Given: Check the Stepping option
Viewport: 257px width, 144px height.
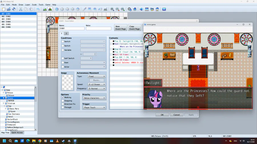Looking at the screenshot, I should point(63,101).
